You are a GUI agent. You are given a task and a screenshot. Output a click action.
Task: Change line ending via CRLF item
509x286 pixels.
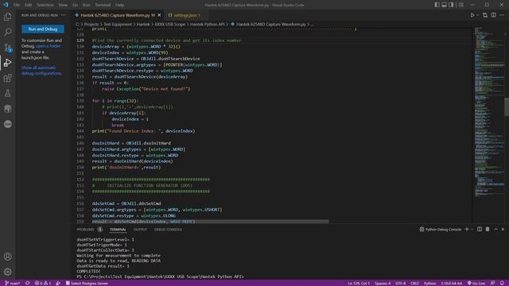tap(414, 283)
